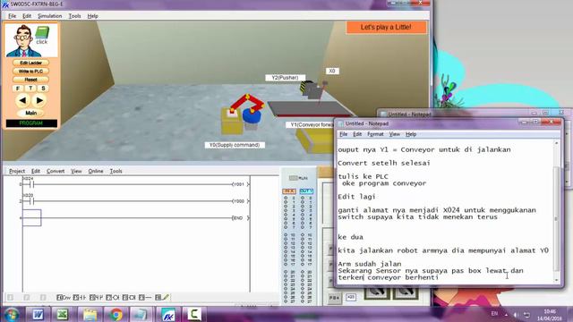Click the X23 label beside PB4
573x322 pixels.
[351, 297]
